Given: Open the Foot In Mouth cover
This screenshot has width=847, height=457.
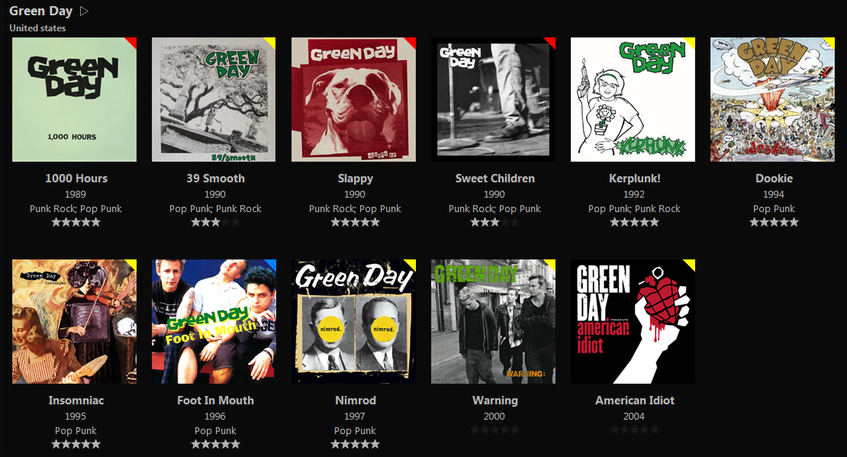Looking at the screenshot, I should click(214, 321).
